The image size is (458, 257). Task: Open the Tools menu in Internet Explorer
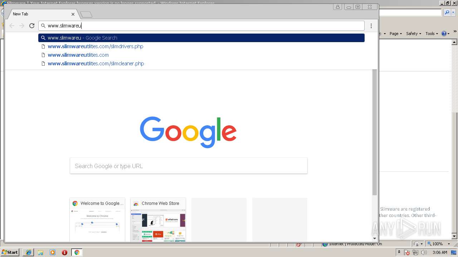(x=432, y=34)
